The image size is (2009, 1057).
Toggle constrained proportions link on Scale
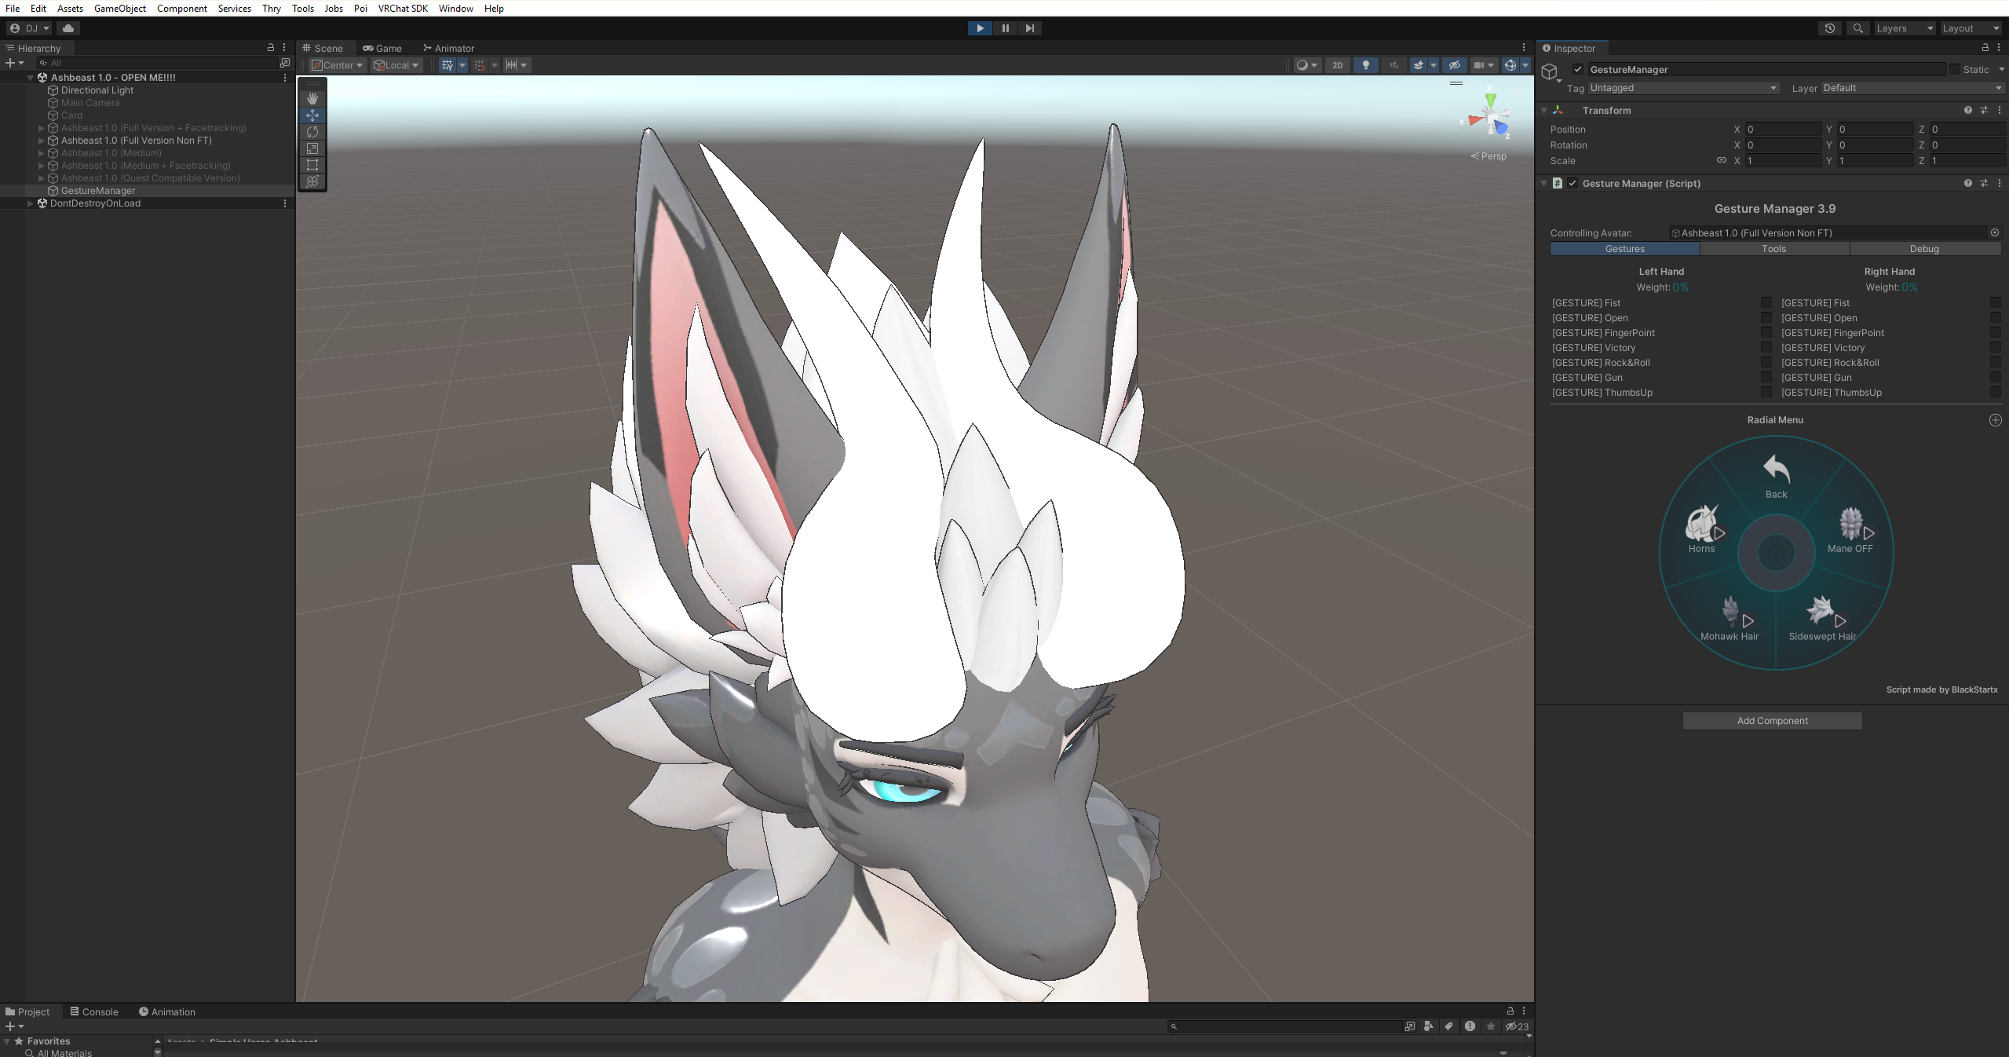[x=1722, y=160]
